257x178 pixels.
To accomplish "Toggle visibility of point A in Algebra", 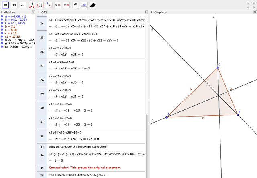I will (2, 17).
